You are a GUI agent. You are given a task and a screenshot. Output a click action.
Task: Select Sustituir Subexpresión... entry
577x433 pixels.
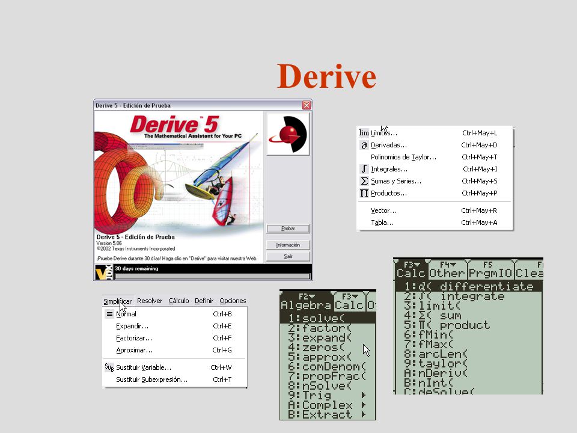click(174, 379)
